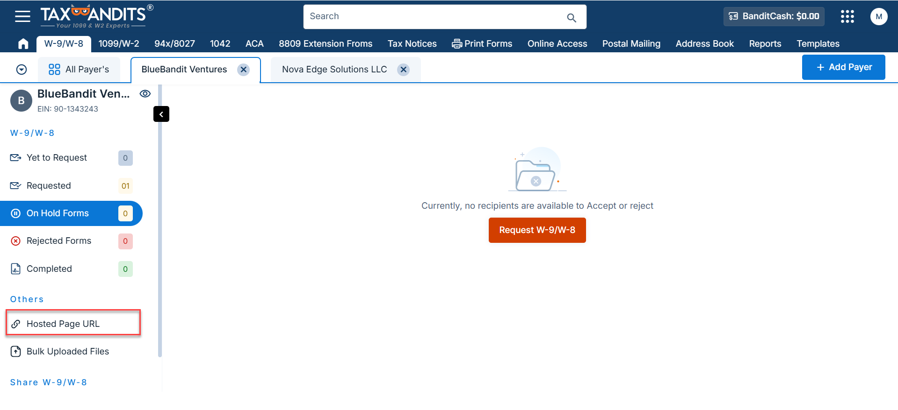The image size is (898, 410).
Task: Click the TaxBandits logo
Action: tap(97, 16)
